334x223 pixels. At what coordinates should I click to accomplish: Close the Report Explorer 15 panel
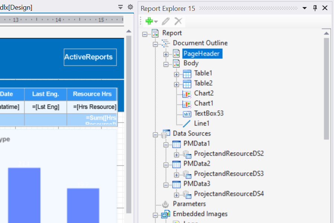[325, 8]
